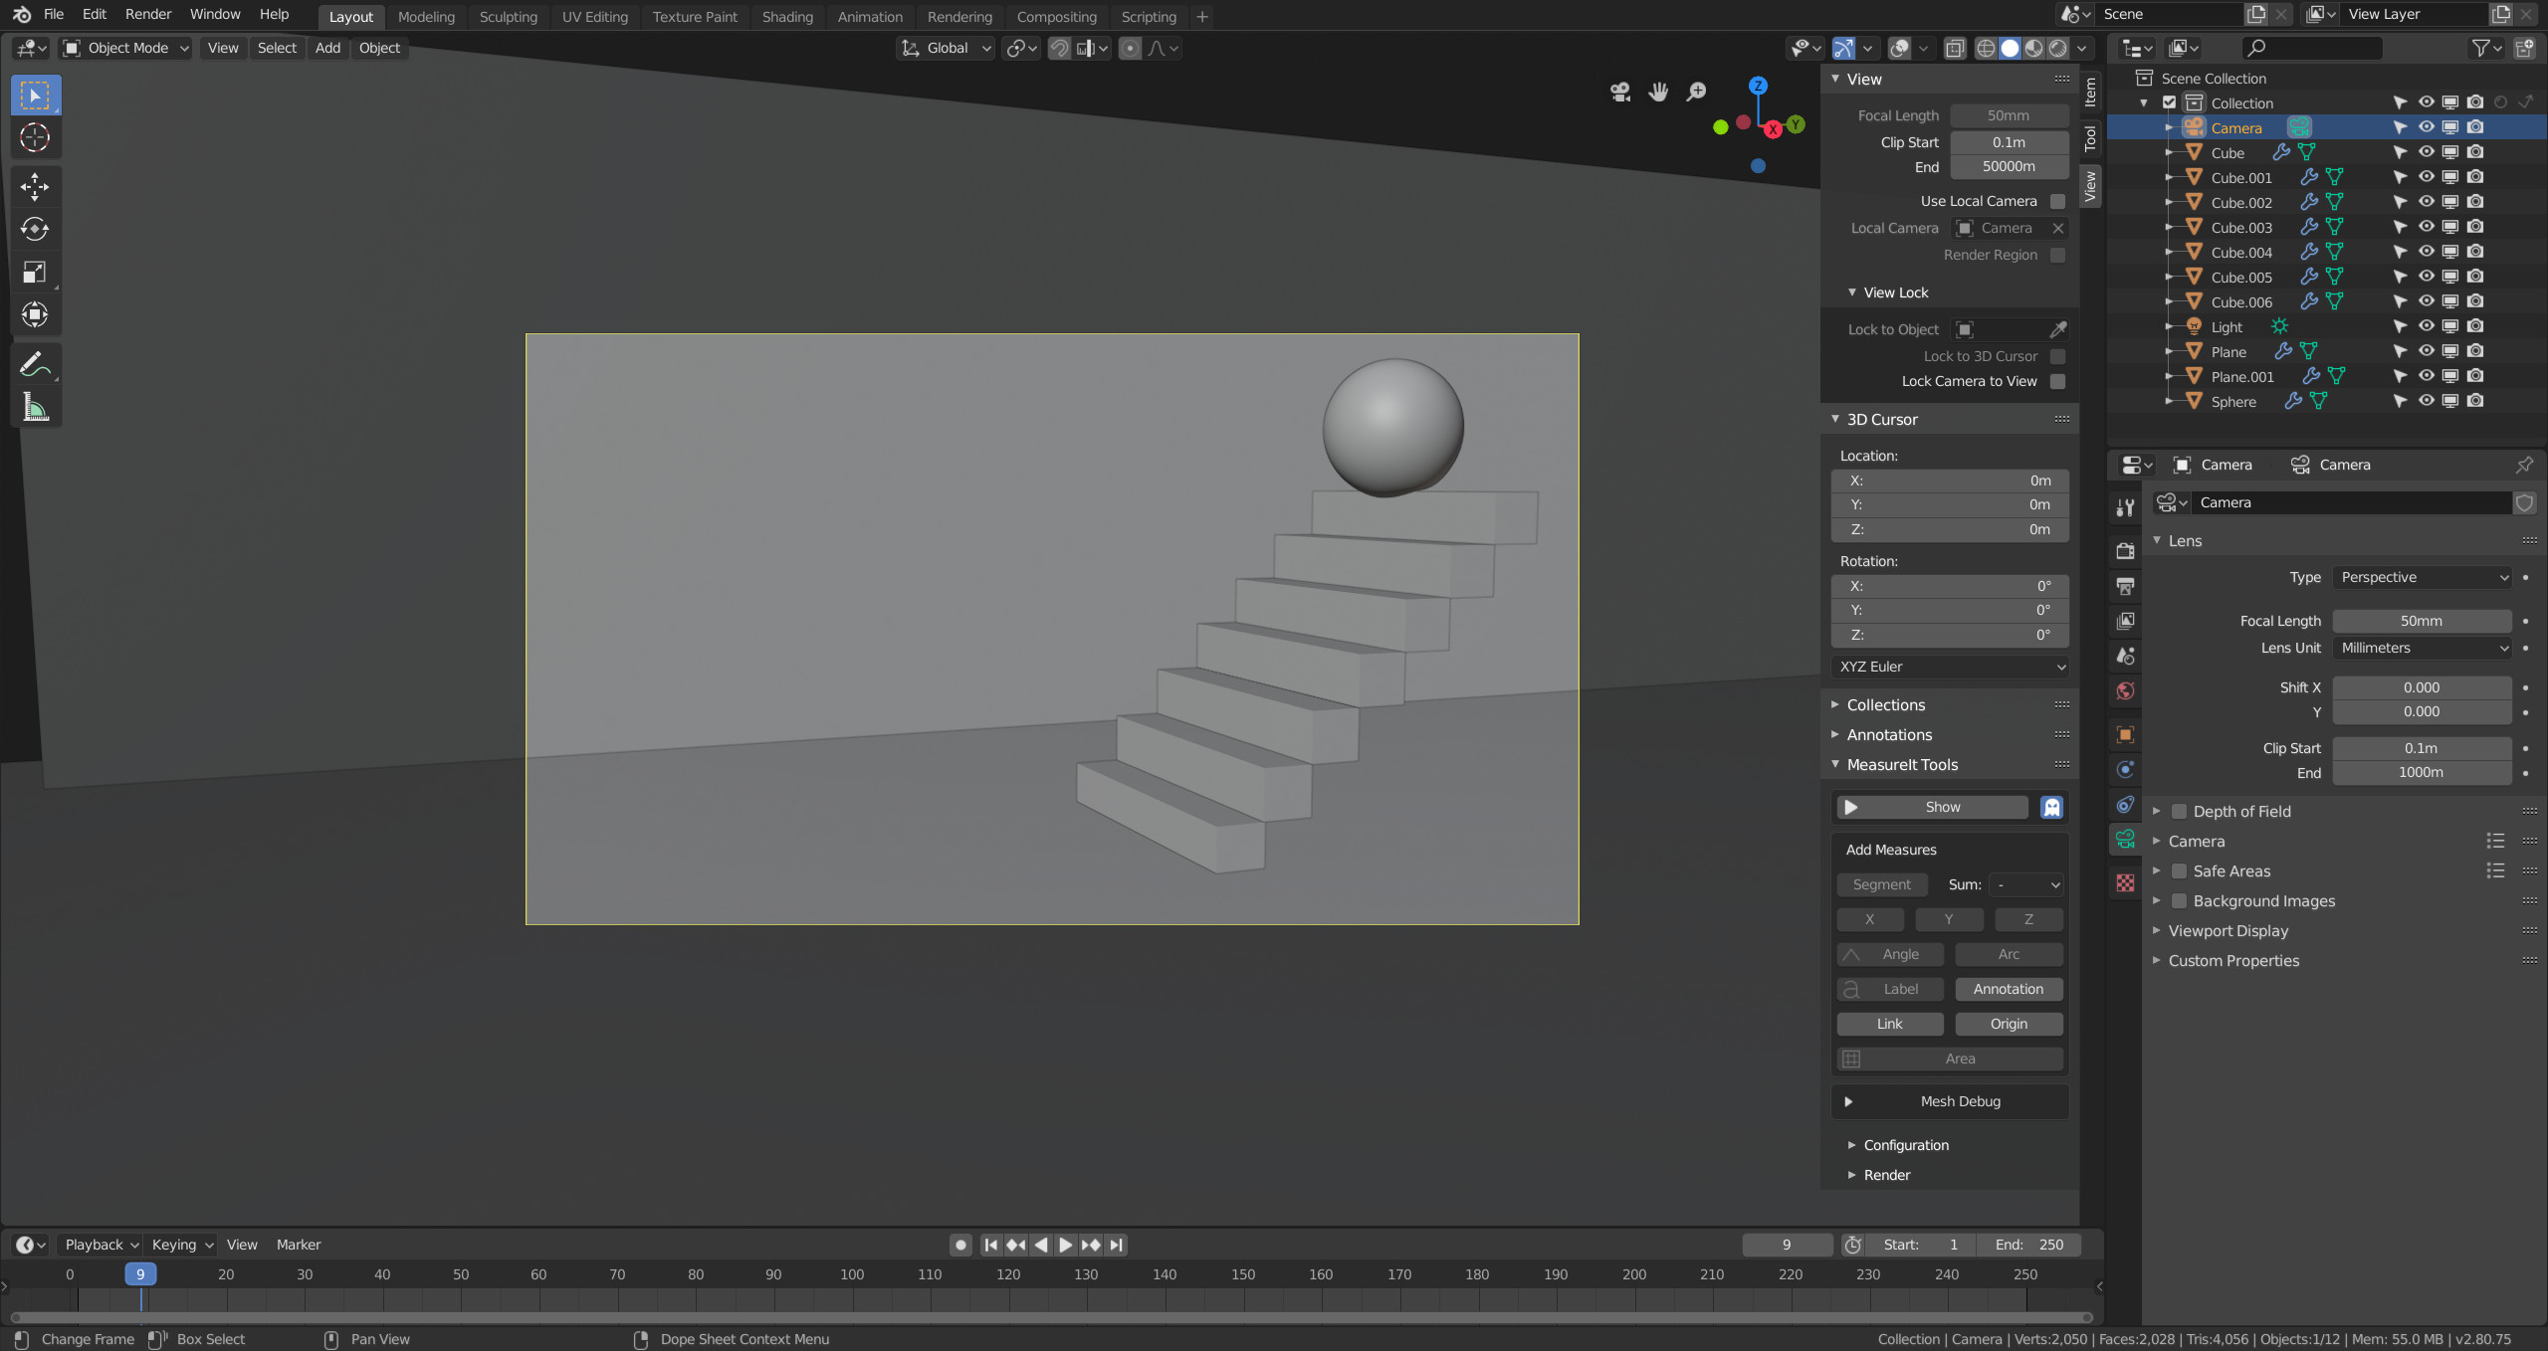Open the Object Mode dropdown
This screenshot has height=1351, width=2548.
pos(125,48)
